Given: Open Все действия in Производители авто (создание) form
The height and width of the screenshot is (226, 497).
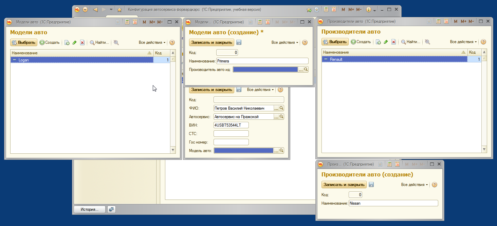Looking at the screenshot, I should click(x=415, y=185).
